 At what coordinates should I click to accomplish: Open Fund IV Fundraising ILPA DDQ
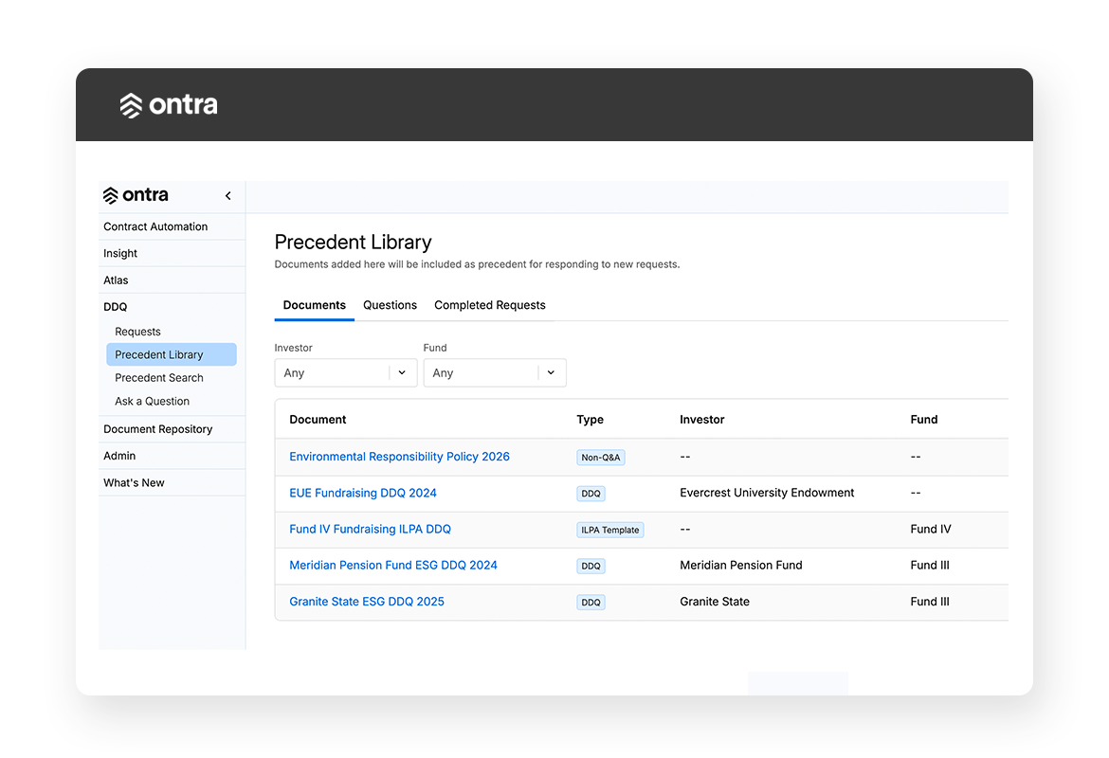click(x=370, y=530)
